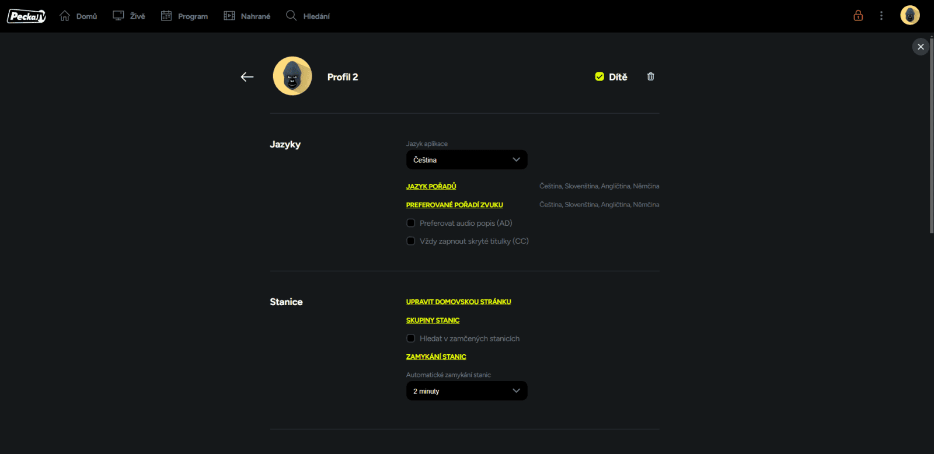Click the language list beside JAZYK POŘADŮ
Viewport: 934px width, 454px height.
(600, 186)
